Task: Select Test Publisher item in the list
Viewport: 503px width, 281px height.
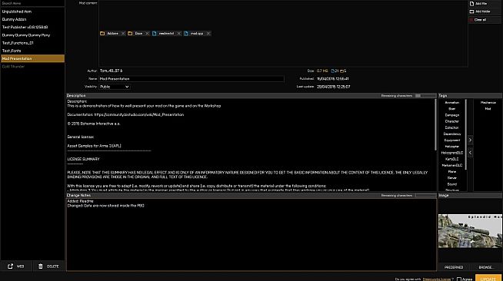Action: 32,27
